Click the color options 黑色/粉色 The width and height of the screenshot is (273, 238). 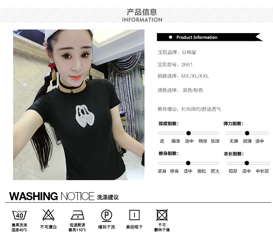193,90
